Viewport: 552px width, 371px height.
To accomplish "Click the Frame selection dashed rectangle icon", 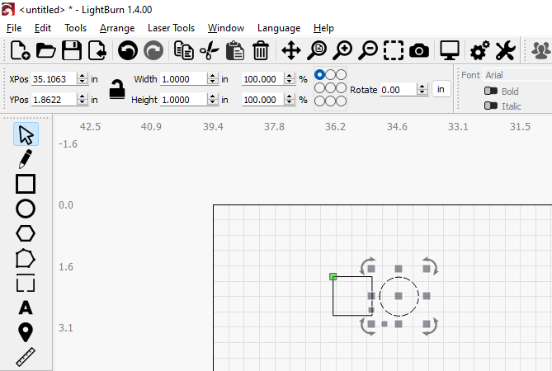I will [394, 50].
